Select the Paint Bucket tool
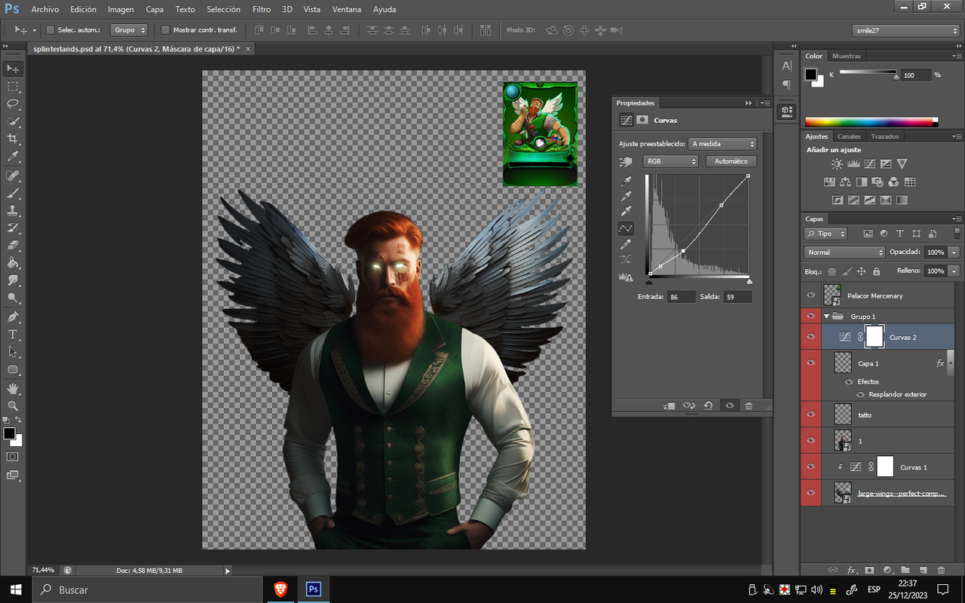 coord(13,263)
